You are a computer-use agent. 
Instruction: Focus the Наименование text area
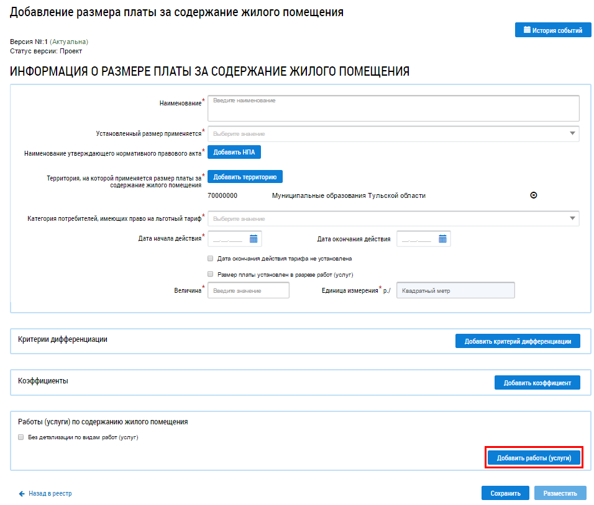point(393,108)
